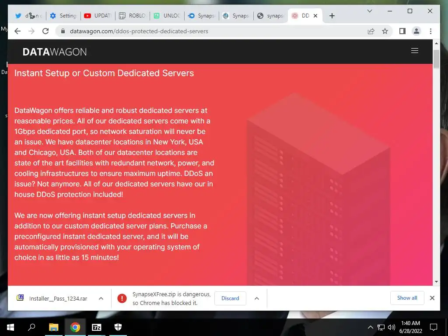The image size is (448, 336).
Task: Open the Chrome profile avatar
Action: [x=416, y=31]
